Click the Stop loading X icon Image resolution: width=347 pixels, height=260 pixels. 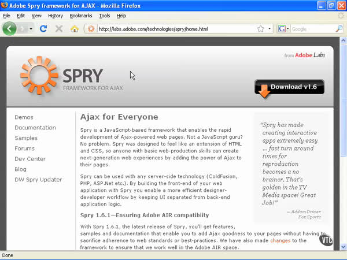pyautogui.click(x=58, y=28)
